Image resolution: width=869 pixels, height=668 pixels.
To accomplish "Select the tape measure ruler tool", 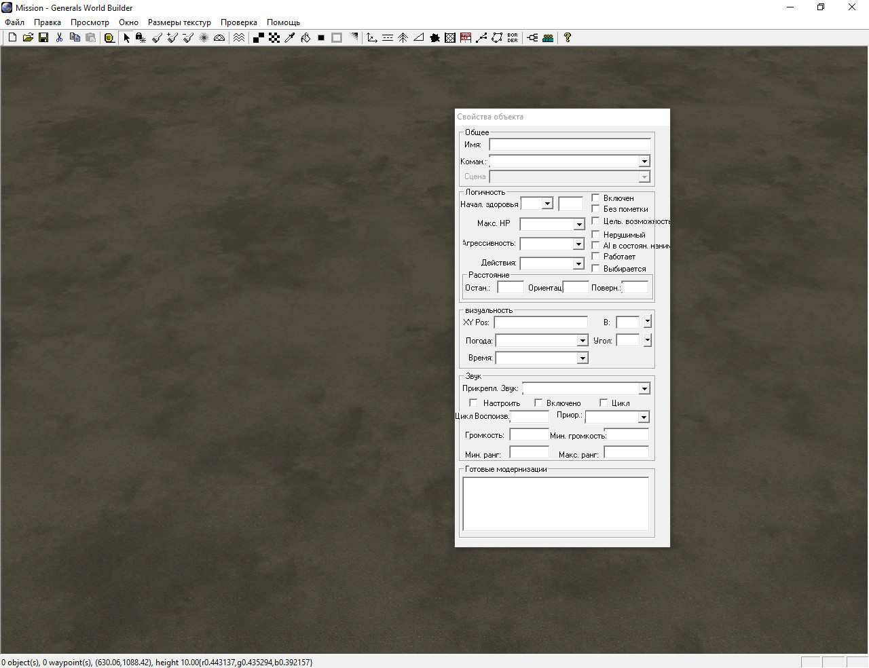I will (109, 38).
